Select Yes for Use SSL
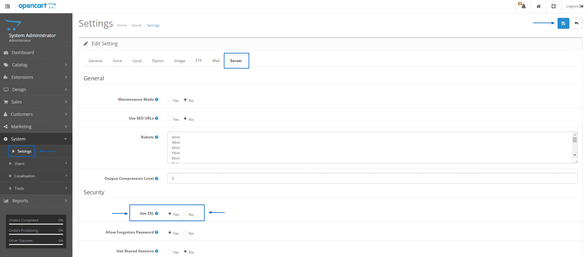This screenshot has width=587, height=257. 170,214
